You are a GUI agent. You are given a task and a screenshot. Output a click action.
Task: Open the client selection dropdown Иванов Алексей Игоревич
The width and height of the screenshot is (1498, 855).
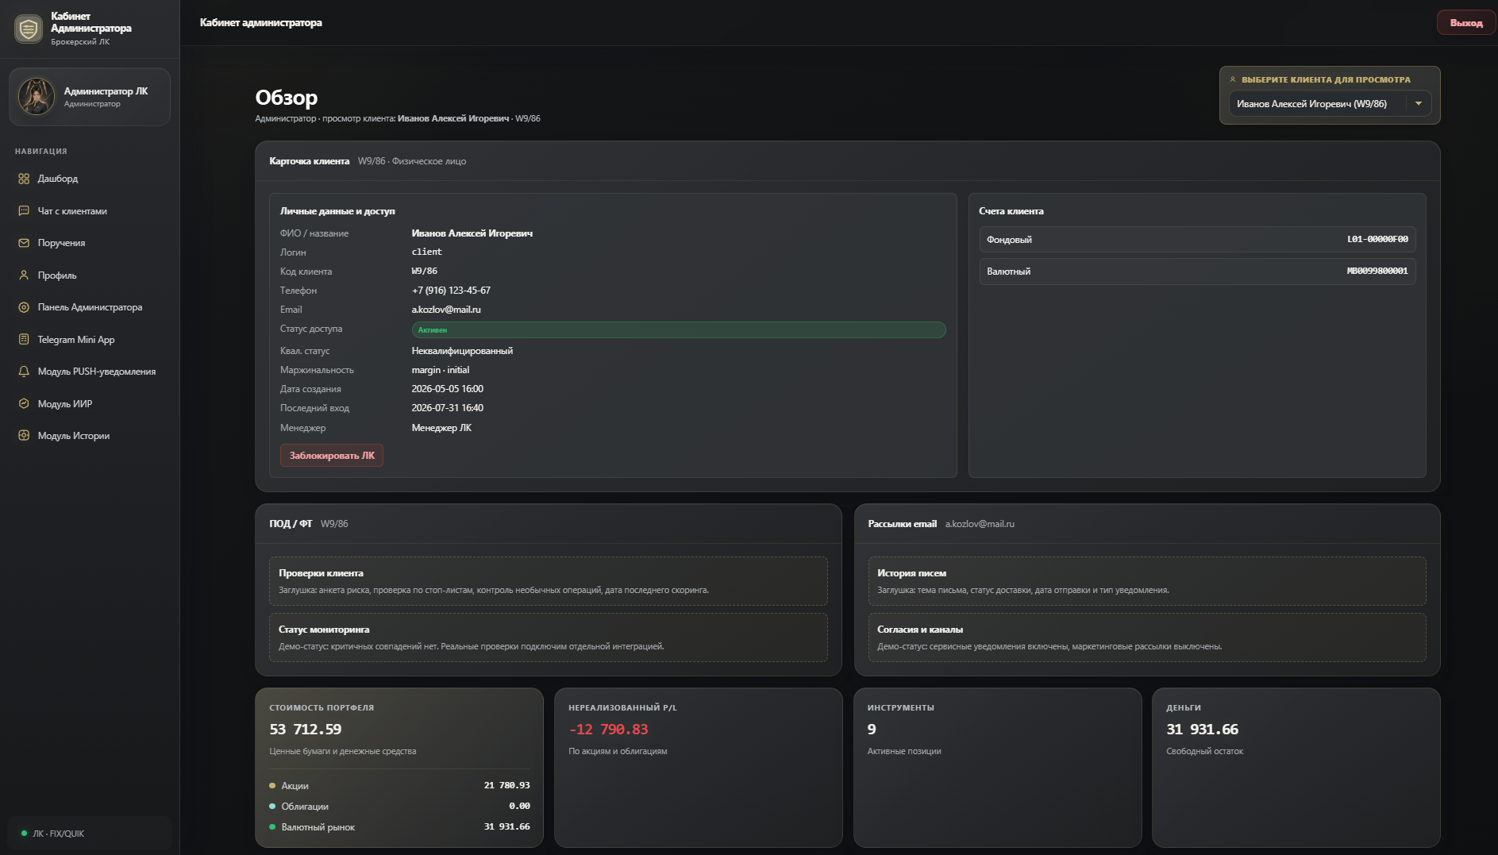point(1330,104)
